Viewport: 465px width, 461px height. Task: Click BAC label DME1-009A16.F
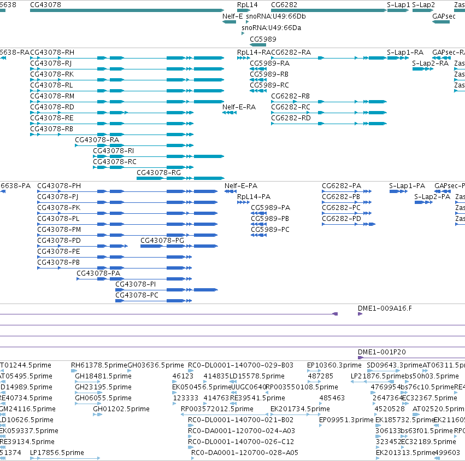385,308
